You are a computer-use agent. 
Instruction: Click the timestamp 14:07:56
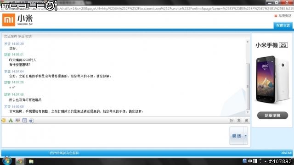[17, 94]
